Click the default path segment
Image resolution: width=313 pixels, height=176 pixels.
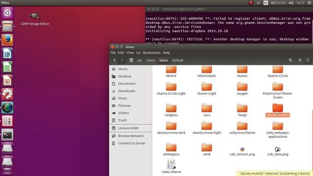[x=178, y=60]
